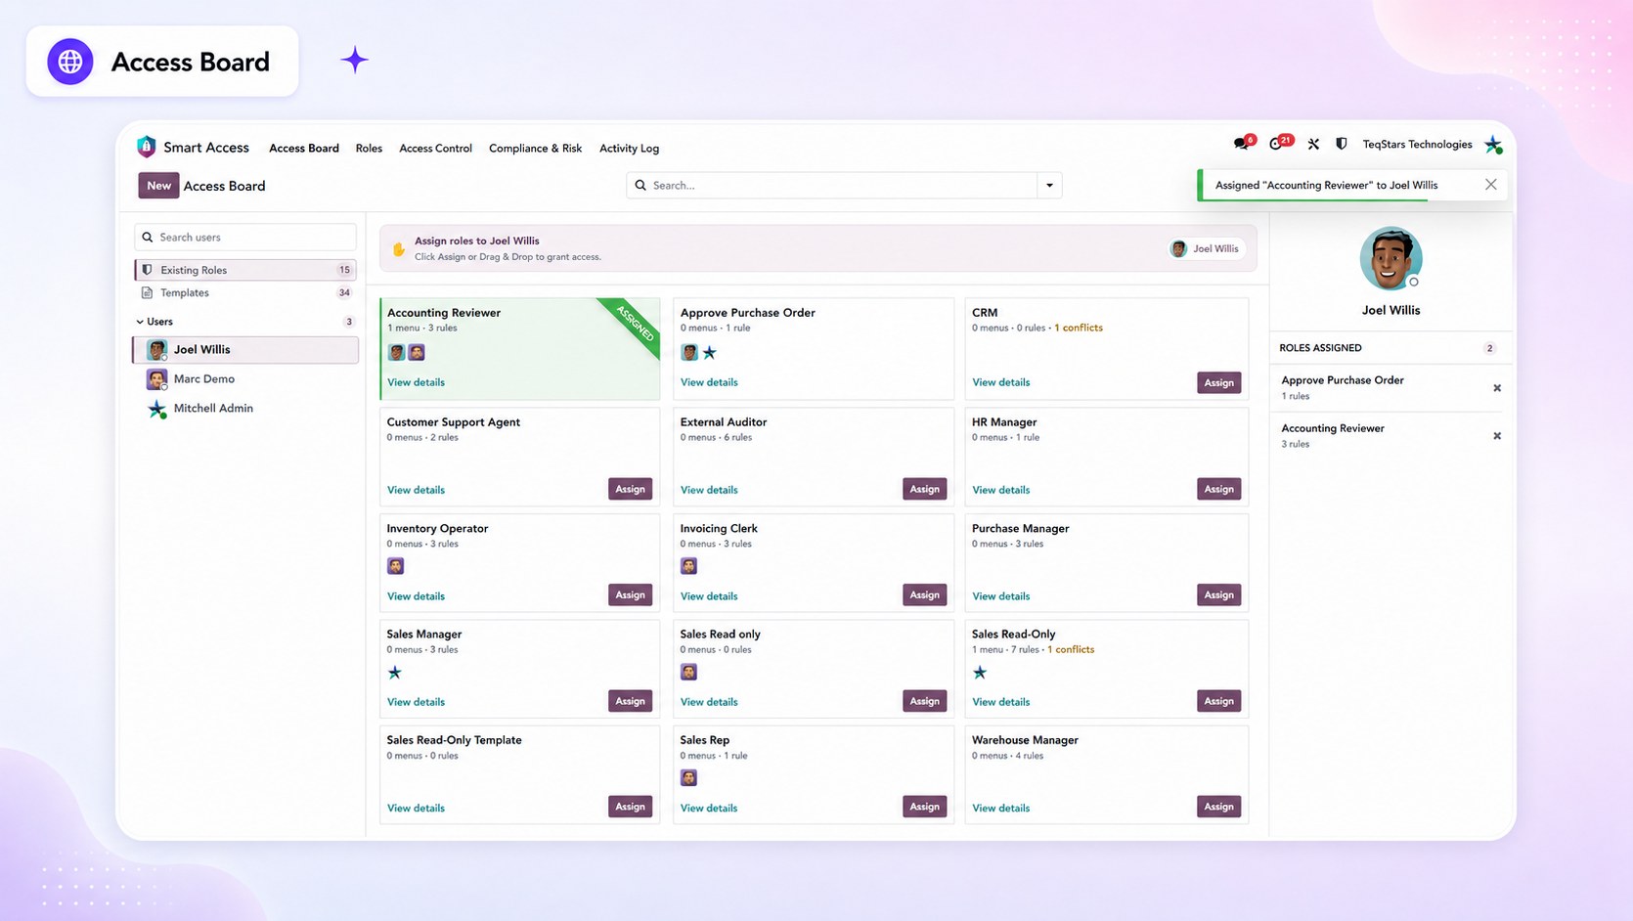Open the conversations icon with 6 badge

point(1242,144)
